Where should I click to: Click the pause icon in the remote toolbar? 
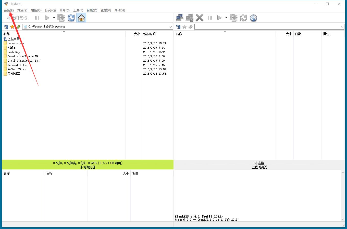point(210,18)
